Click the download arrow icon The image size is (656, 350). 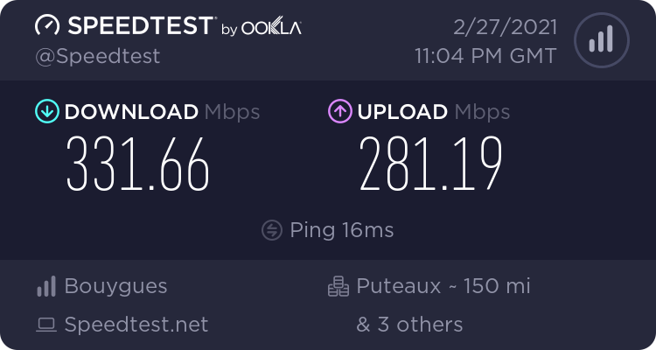(46, 111)
